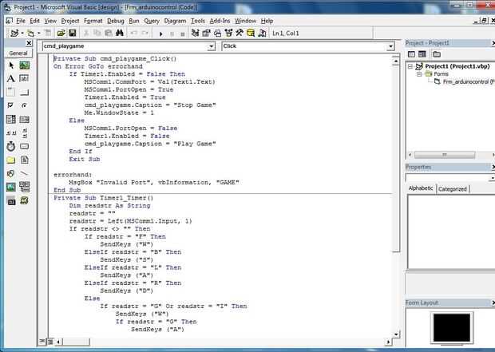This screenshot has width=495, height=352.
Task: Click the Add Standard EXE Project toolbar icon
Action: tap(14, 33)
